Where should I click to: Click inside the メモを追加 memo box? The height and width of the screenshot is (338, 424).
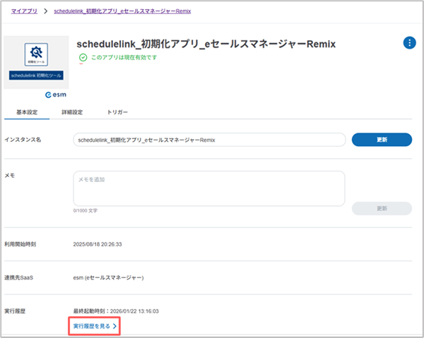point(209,188)
